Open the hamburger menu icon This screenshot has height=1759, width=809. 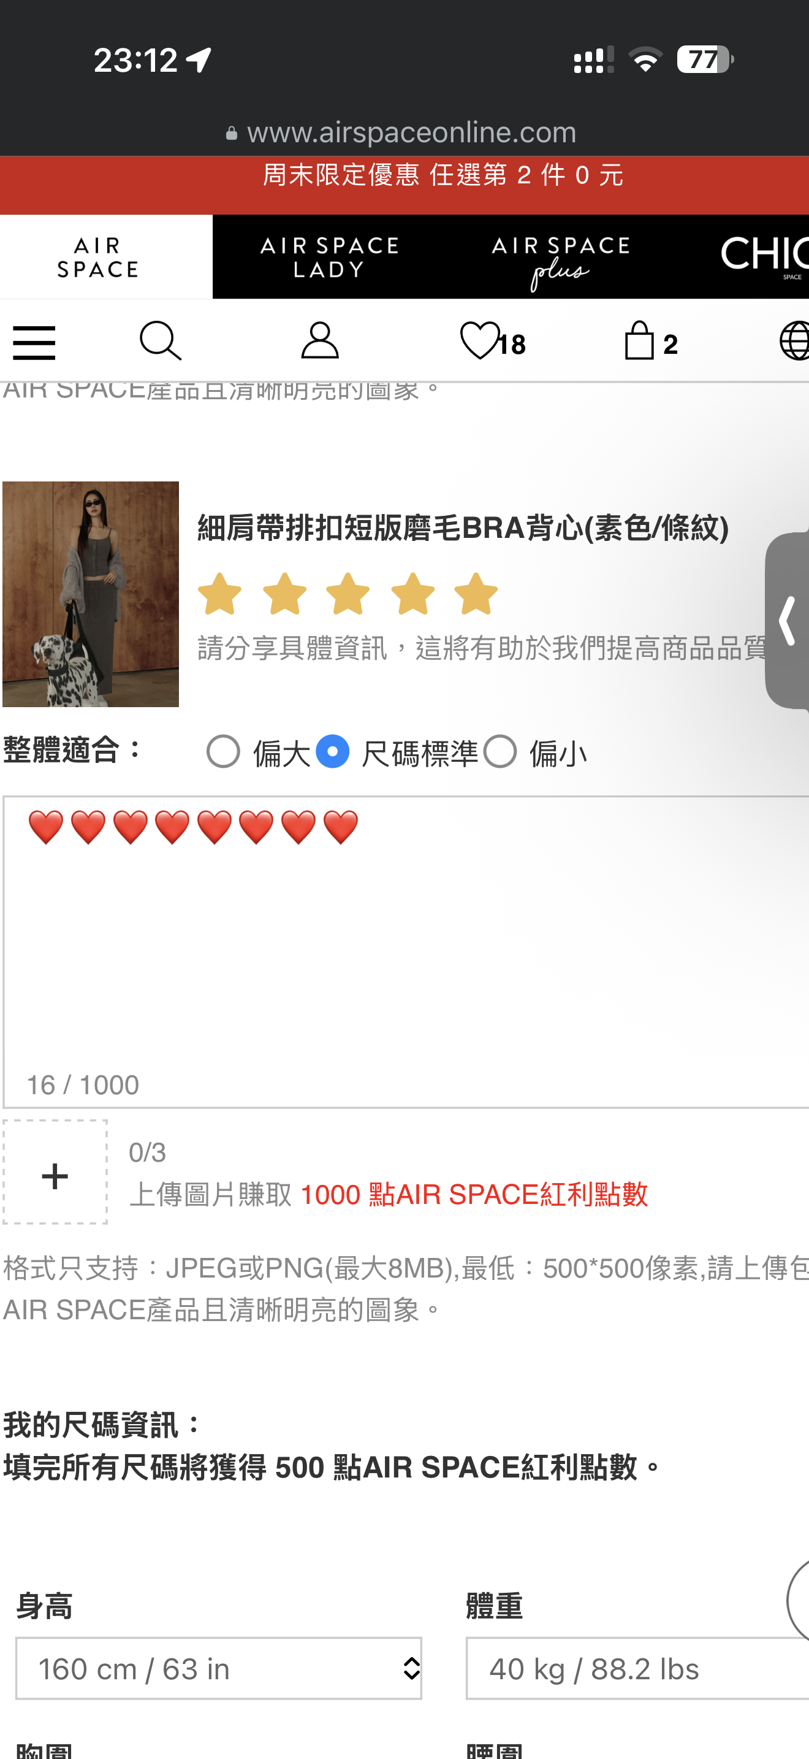pyautogui.click(x=34, y=342)
